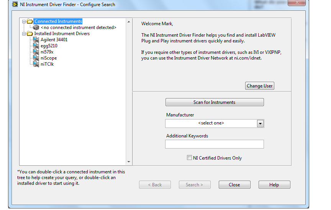Select niTClk in the tree
The width and height of the screenshot is (331, 210).
[47, 64]
